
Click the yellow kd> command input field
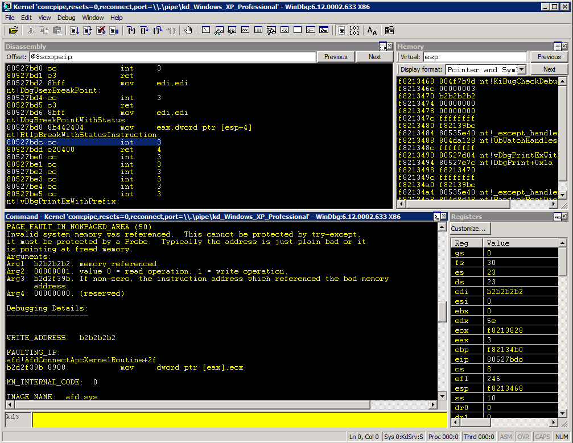click(x=239, y=420)
